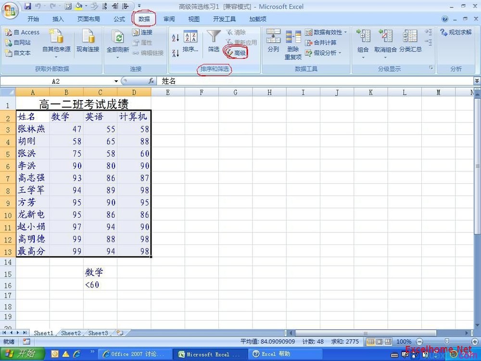Switch to Page Layout view in status bar
481x361 pixels.
(x=380, y=342)
